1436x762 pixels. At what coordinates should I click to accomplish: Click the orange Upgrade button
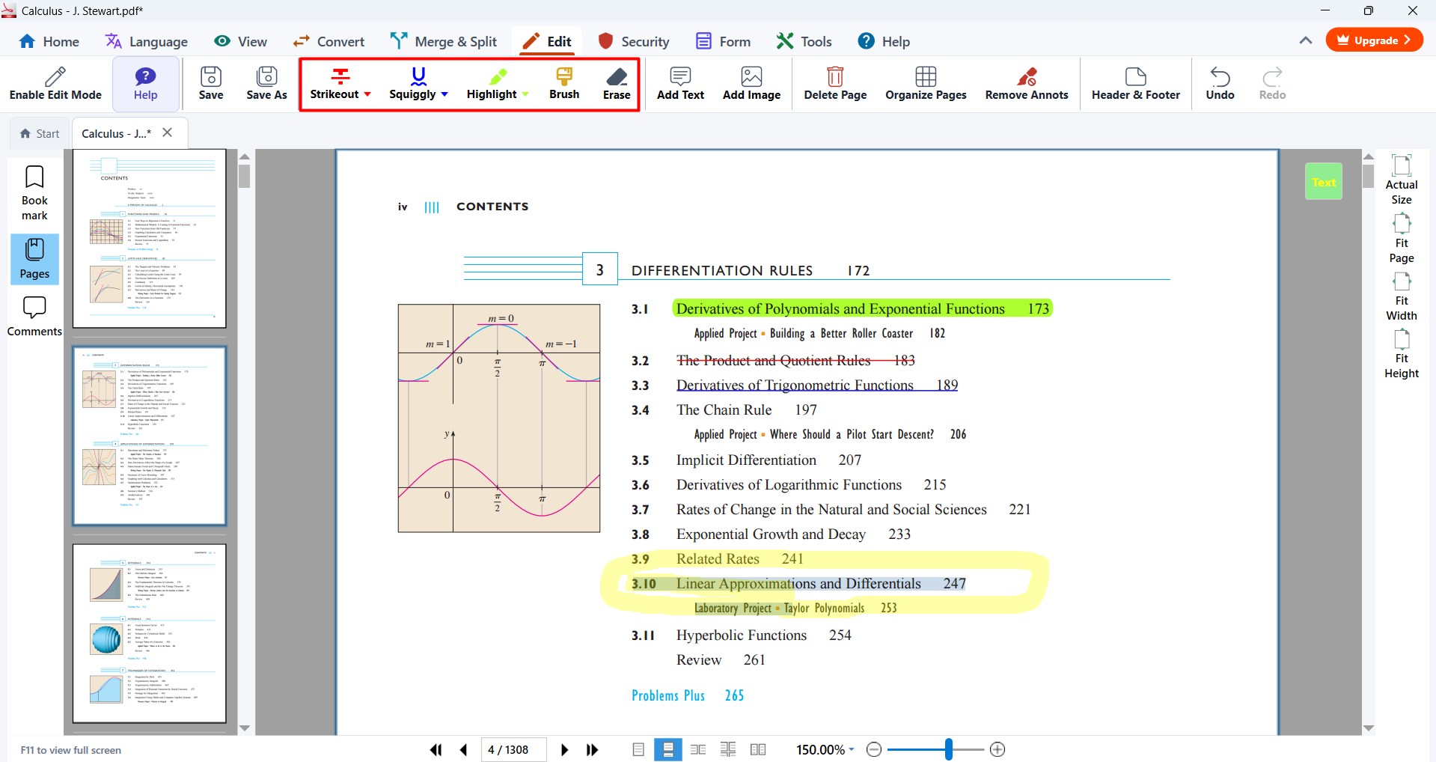pos(1374,40)
